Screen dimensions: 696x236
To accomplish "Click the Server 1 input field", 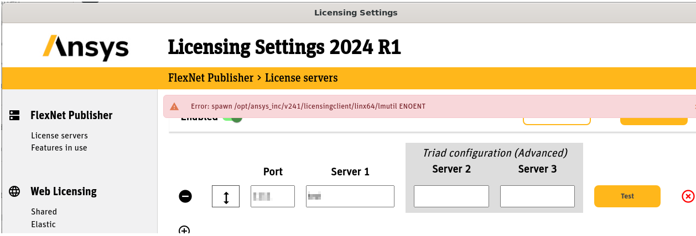I will coord(350,196).
